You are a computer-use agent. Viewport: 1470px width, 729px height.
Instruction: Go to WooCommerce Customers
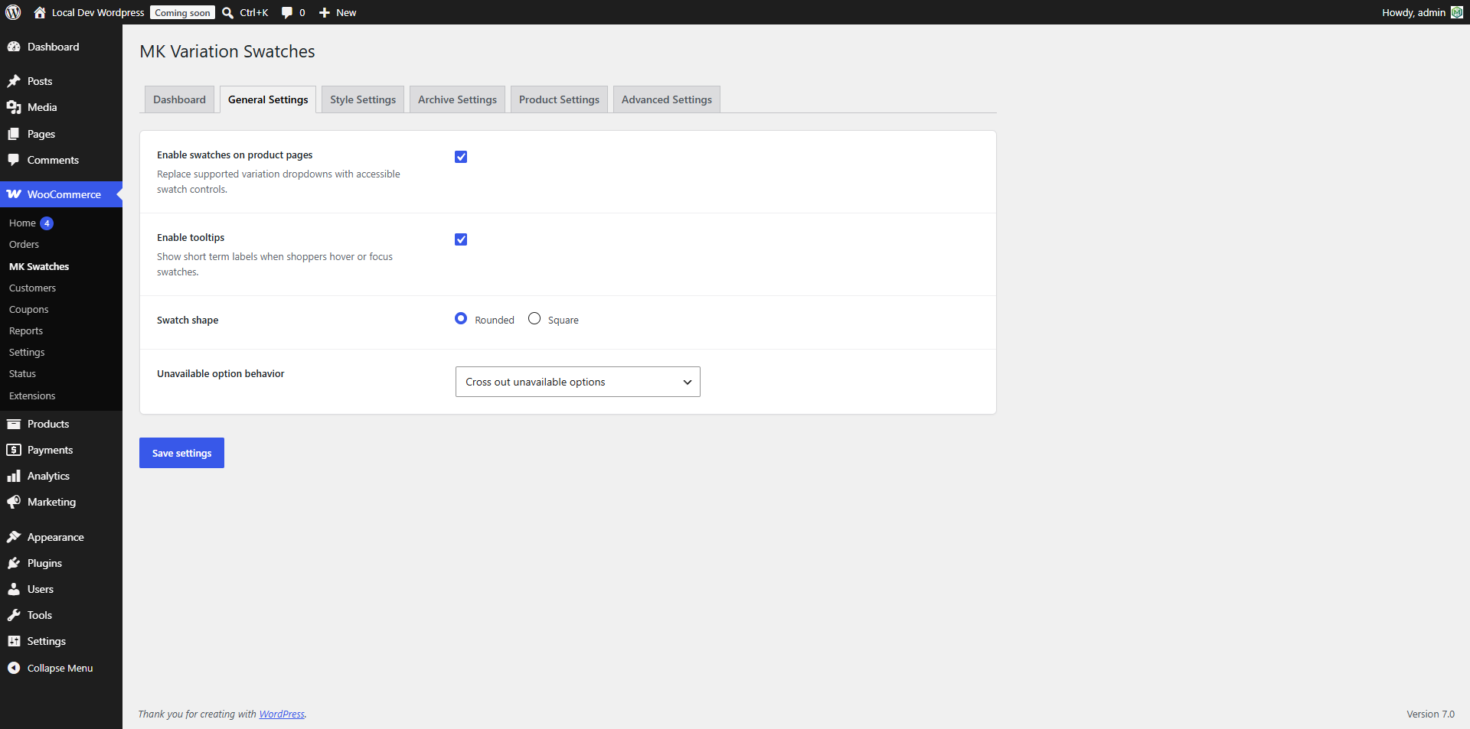click(x=32, y=288)
